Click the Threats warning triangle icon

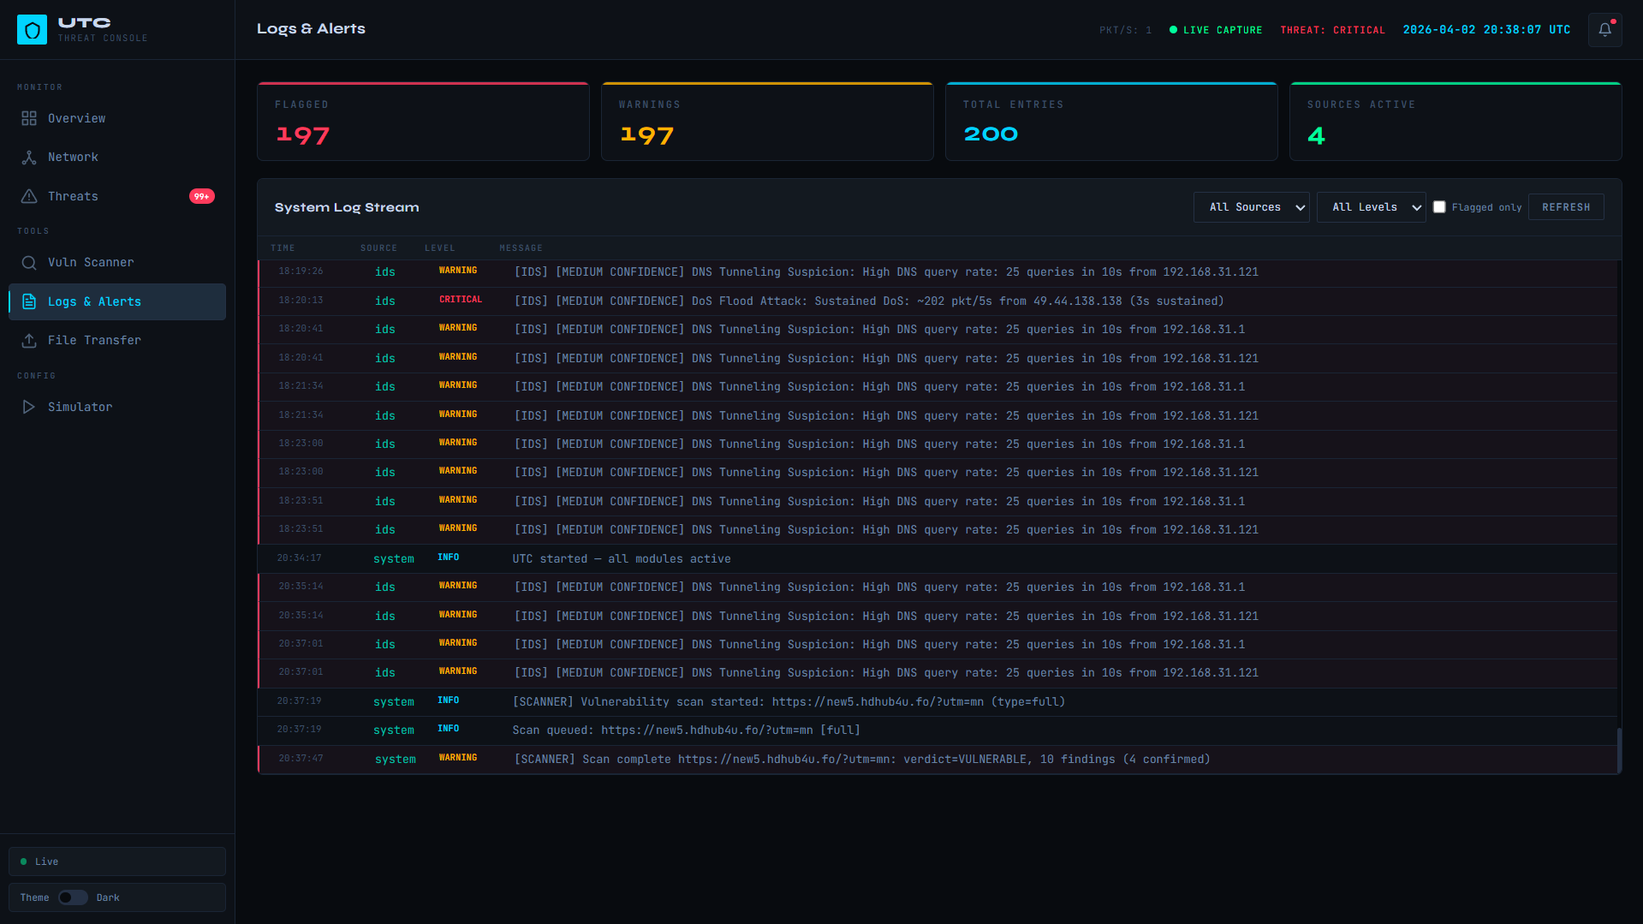pyautogui.click(x=29, y=196)
